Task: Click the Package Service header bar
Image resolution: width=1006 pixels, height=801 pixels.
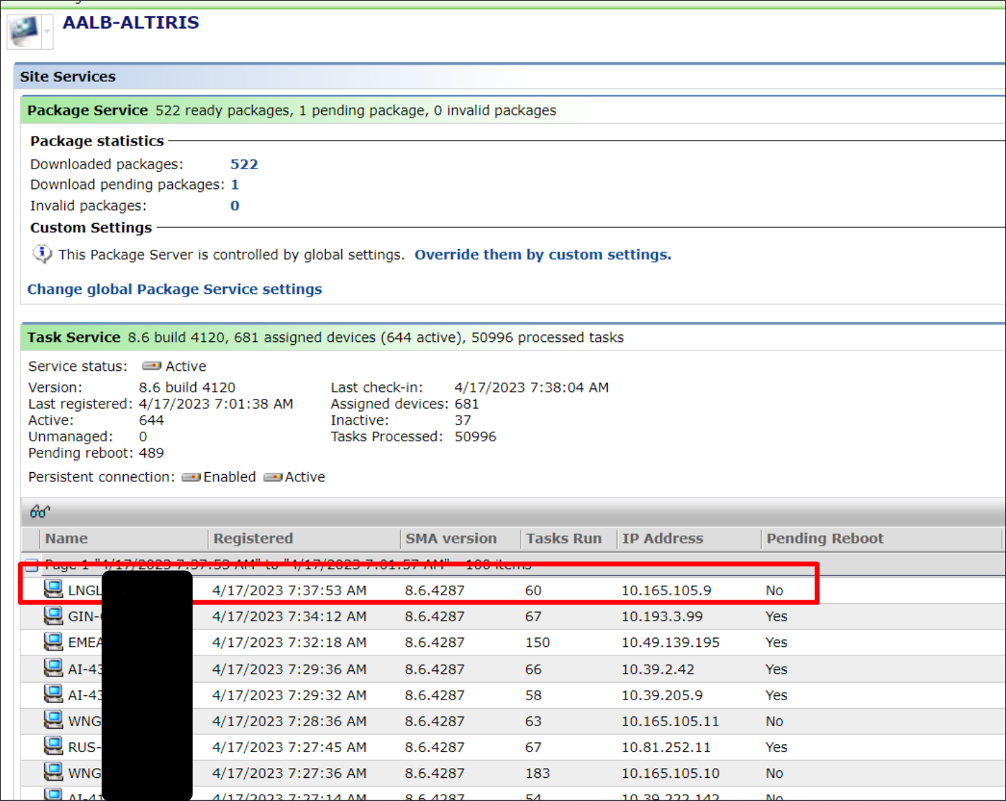Action: pos(513,111)
